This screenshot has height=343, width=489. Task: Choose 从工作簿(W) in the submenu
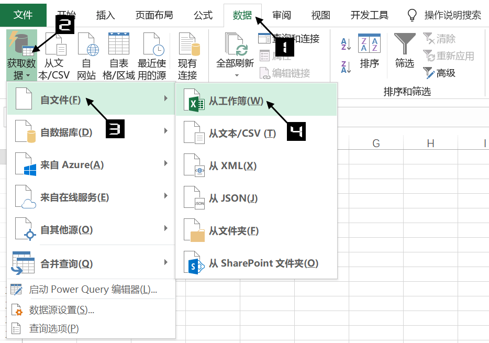[257, 100]
